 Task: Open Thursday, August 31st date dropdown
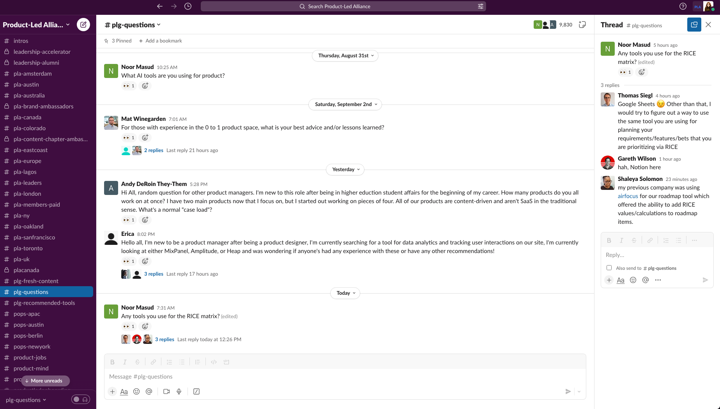tap(345, 56)
